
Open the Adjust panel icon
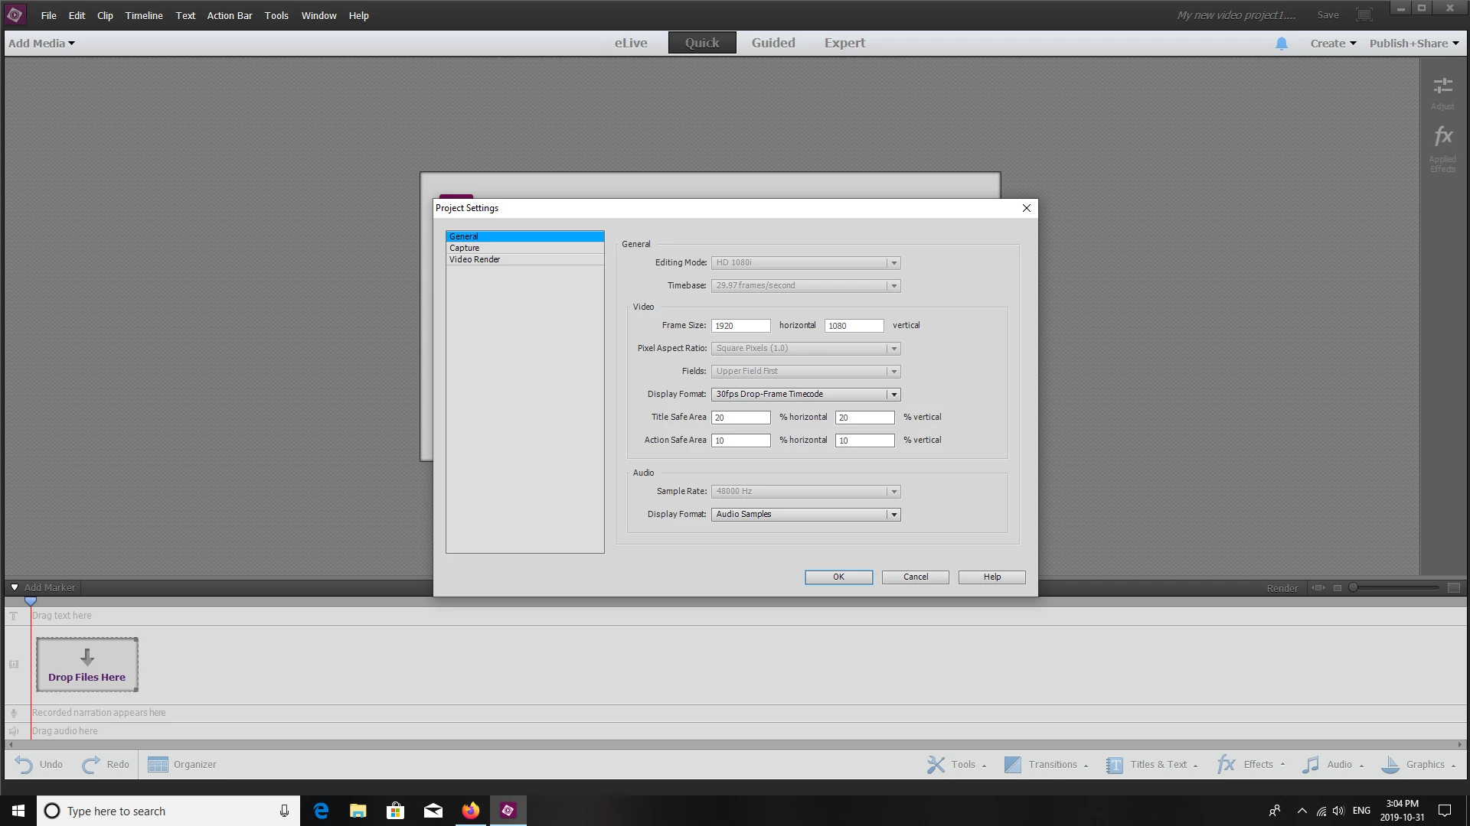tap(1442, 86)
